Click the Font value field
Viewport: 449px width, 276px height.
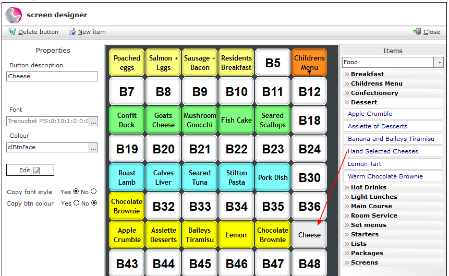[x=47, y=121]
